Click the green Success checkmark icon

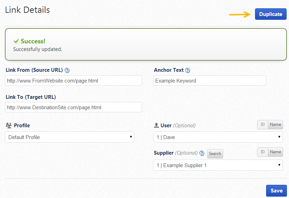pyautogui.click(x=16, y=41)
